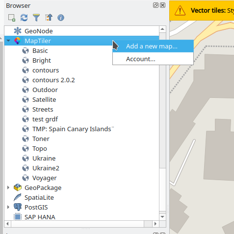Click the Vector tiles warning triangle icon
The width and height of the screenshot is (234, 234).
click(180, 10)
